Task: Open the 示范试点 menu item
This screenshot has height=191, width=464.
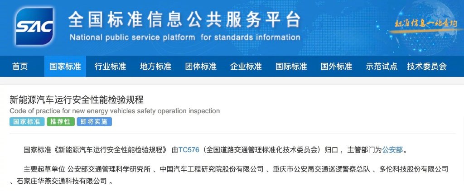Action: 382,66
